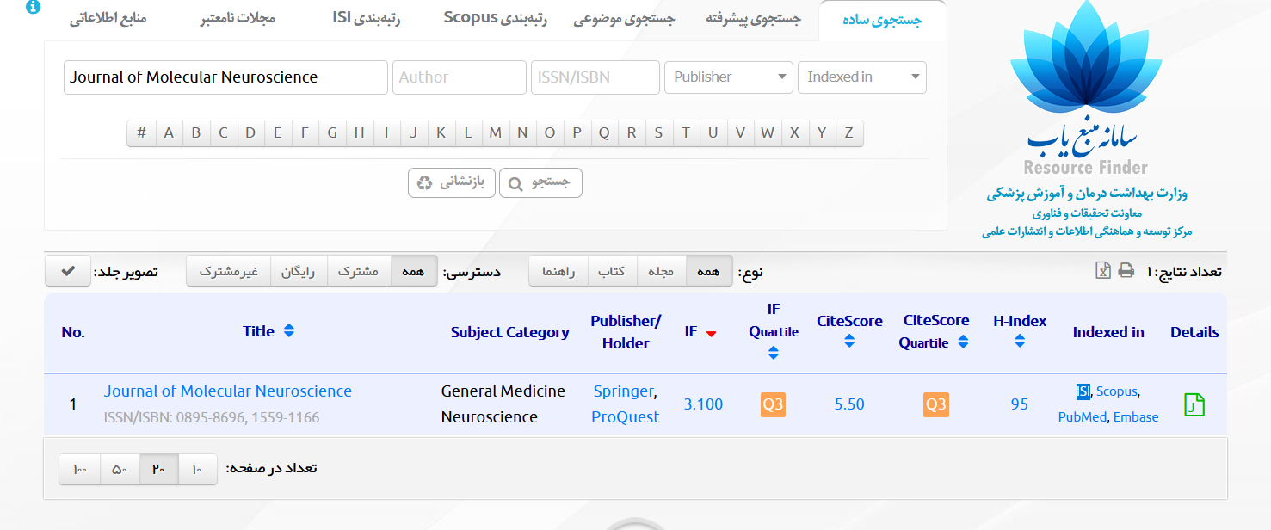Open رتبه‌بندی Scopus tab
The image size is (1271, 530).
click(496, 18)
